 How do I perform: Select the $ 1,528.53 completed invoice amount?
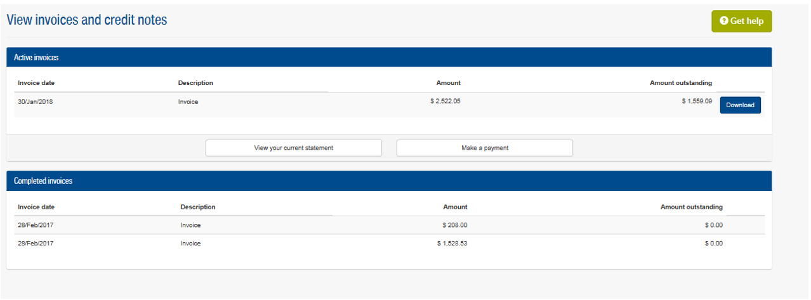452,244
